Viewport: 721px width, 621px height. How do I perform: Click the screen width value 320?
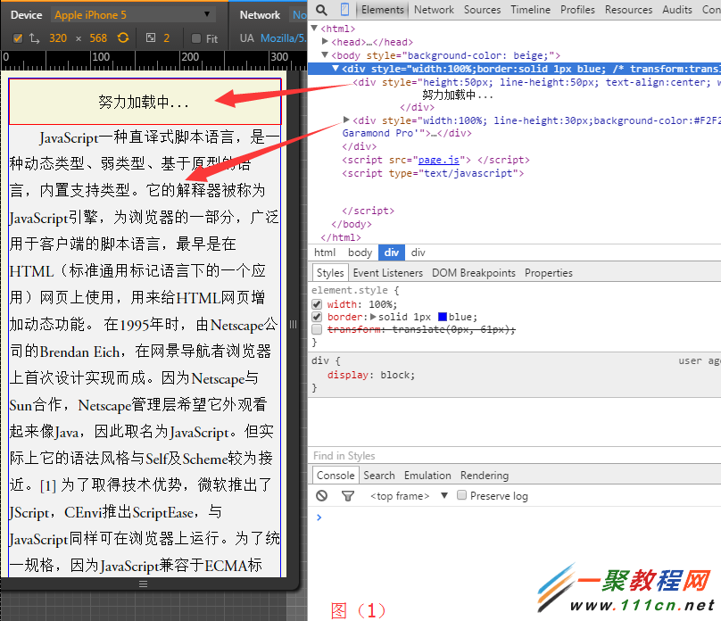coord(58,38)
